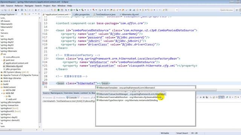Minimize the Package Explorer view

tap(36, 14)
